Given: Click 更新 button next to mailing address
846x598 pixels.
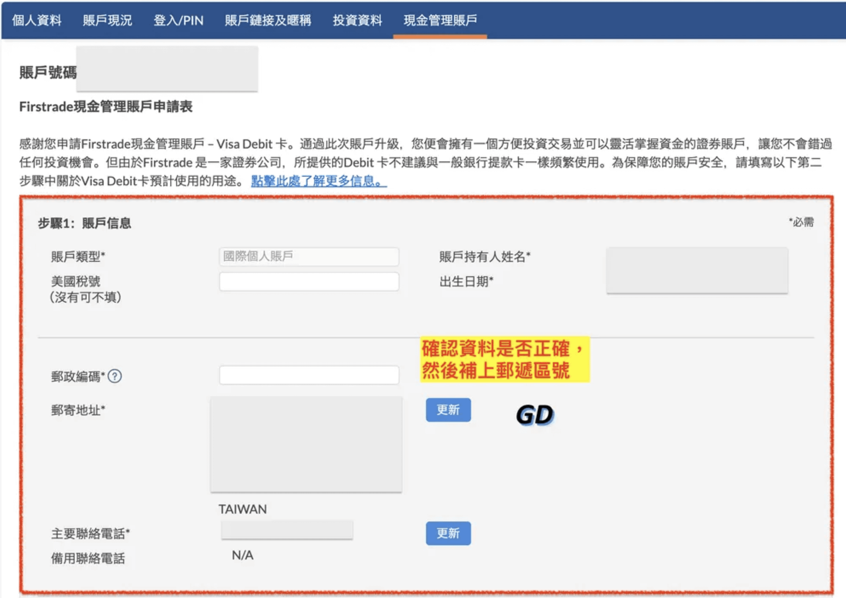Looking at the screenshot, I should [448, 410].
